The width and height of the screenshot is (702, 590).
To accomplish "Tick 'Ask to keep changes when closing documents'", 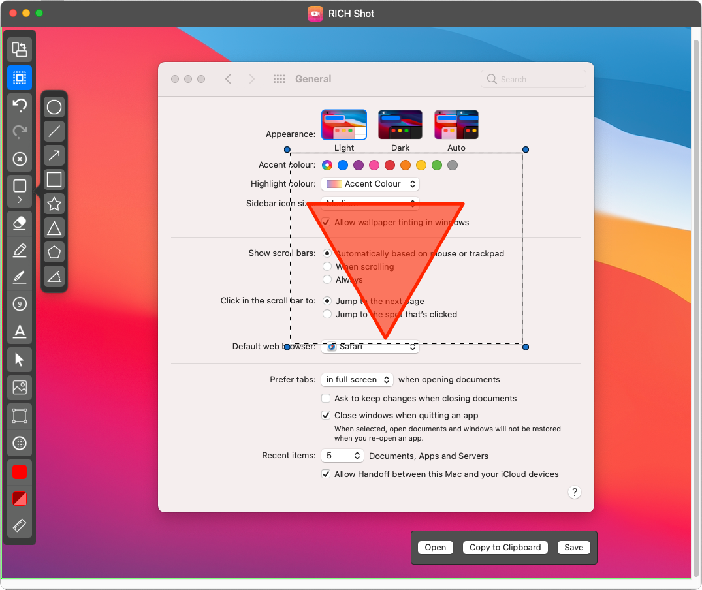I will [326, 399].
